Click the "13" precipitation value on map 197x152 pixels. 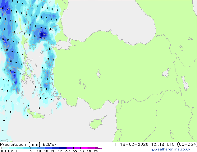click(10, 71)
